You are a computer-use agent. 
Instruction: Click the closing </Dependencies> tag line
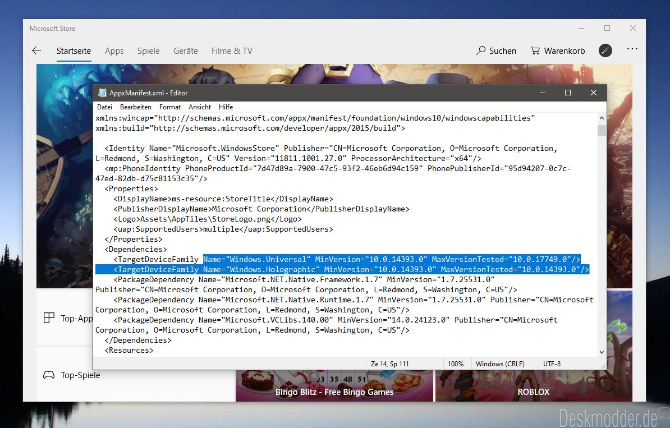[x=138, y=340]
